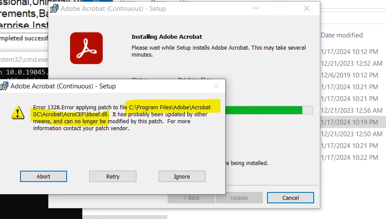
Task: Click the 'Installing Adobe Acrobat' heading
Action: (x=167, y=37)
